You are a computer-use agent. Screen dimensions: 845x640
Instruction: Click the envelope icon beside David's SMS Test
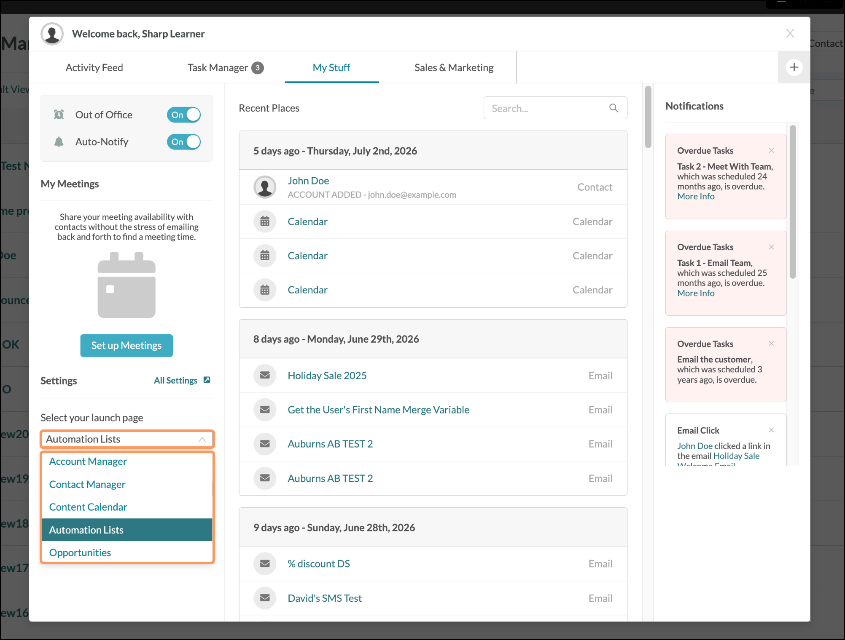265,598
